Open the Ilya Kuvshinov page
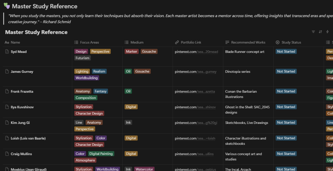This screenshot has width=333, height=171. pyautogui.click(x=22, y=107)
